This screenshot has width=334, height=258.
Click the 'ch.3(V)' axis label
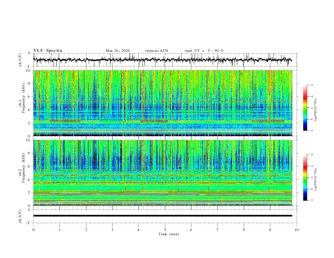[20, 216]
